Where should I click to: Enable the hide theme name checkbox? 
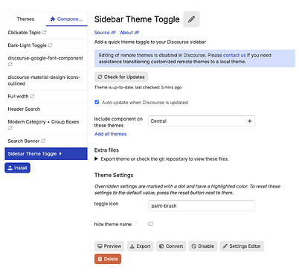click(150, 224)
